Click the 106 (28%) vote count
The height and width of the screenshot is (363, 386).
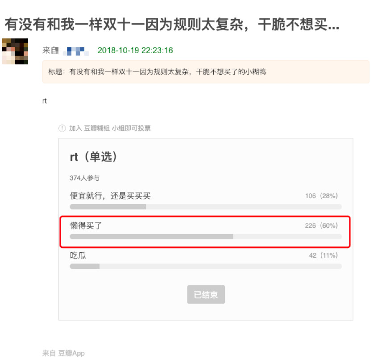pos(321,196)
